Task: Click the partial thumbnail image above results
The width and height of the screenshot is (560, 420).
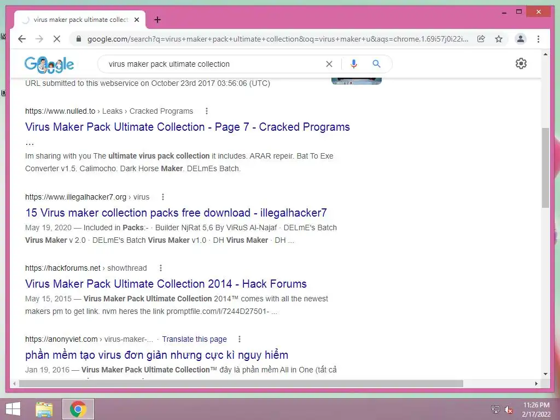Action: 357,81
